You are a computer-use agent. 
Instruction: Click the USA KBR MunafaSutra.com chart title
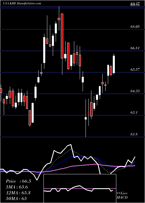(22, 3)
